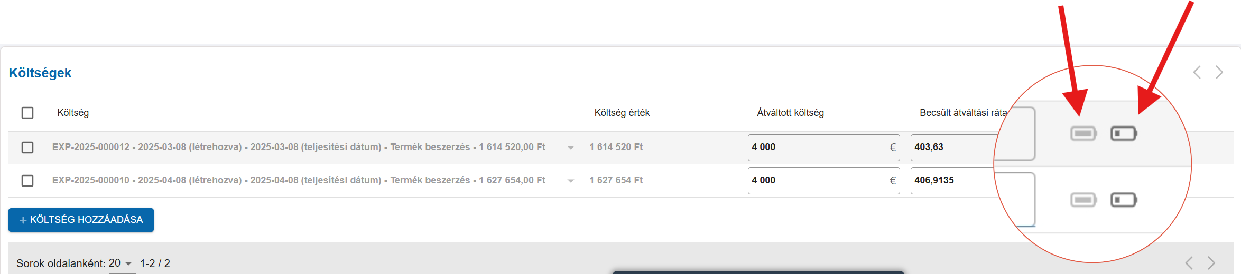1241x274 pixels.
Task: Check the EXP-2025-000010 row checkbox
Action: (x=27, y=181)
